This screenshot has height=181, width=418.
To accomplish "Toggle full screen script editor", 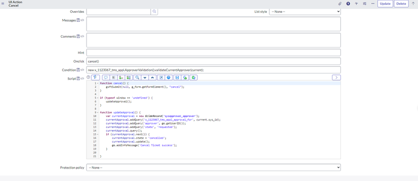I will point(161,78).
